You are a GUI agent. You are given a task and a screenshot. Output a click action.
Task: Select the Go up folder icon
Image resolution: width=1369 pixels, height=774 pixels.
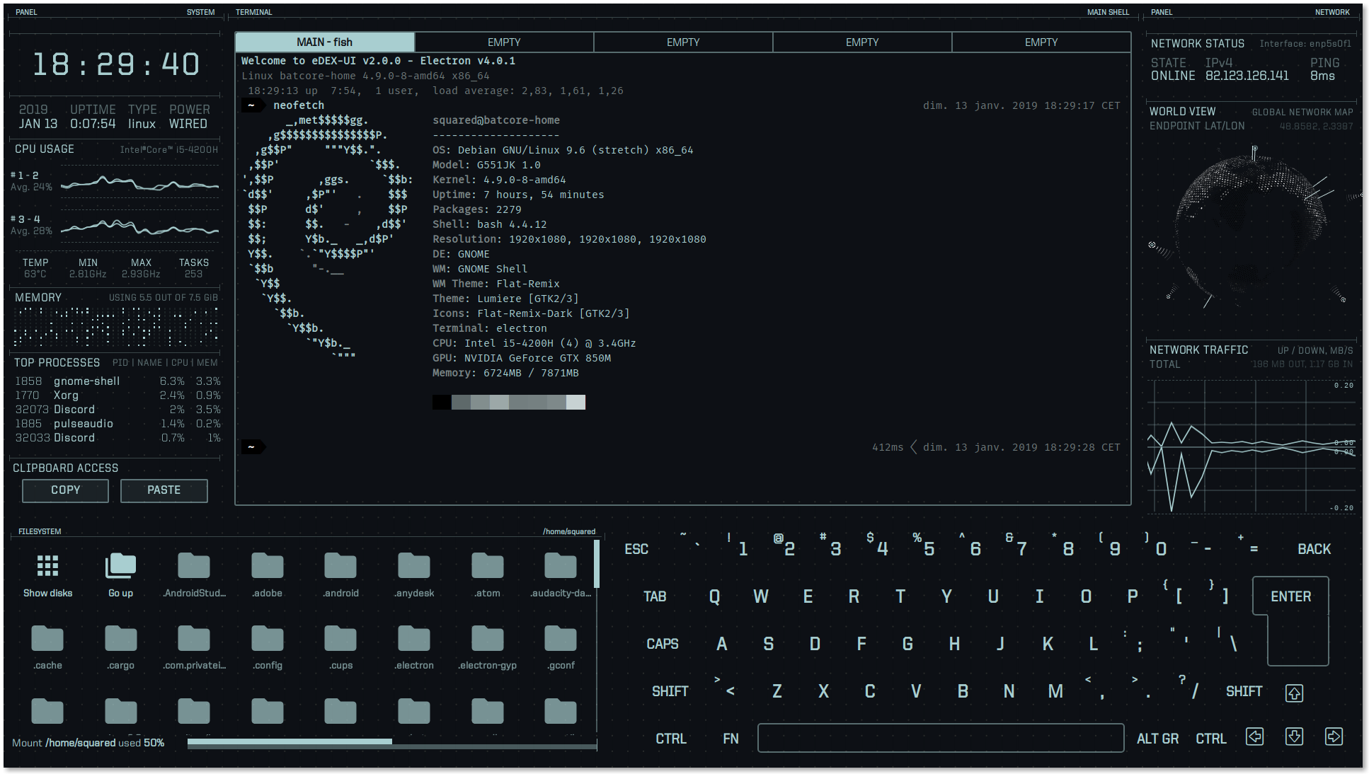pyautogui.click(x=120, y=565)
